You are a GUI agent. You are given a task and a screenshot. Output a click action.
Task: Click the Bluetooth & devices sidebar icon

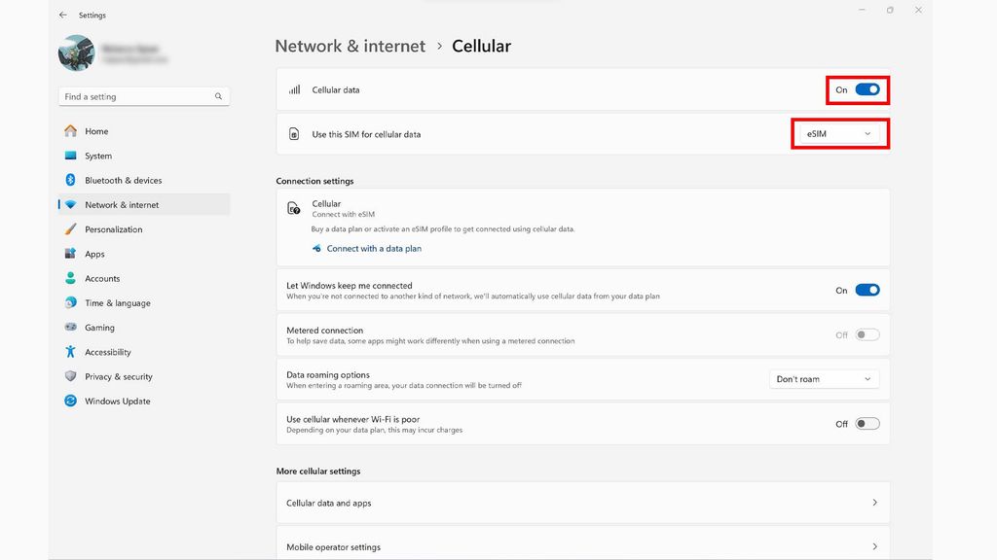(70, 180)
